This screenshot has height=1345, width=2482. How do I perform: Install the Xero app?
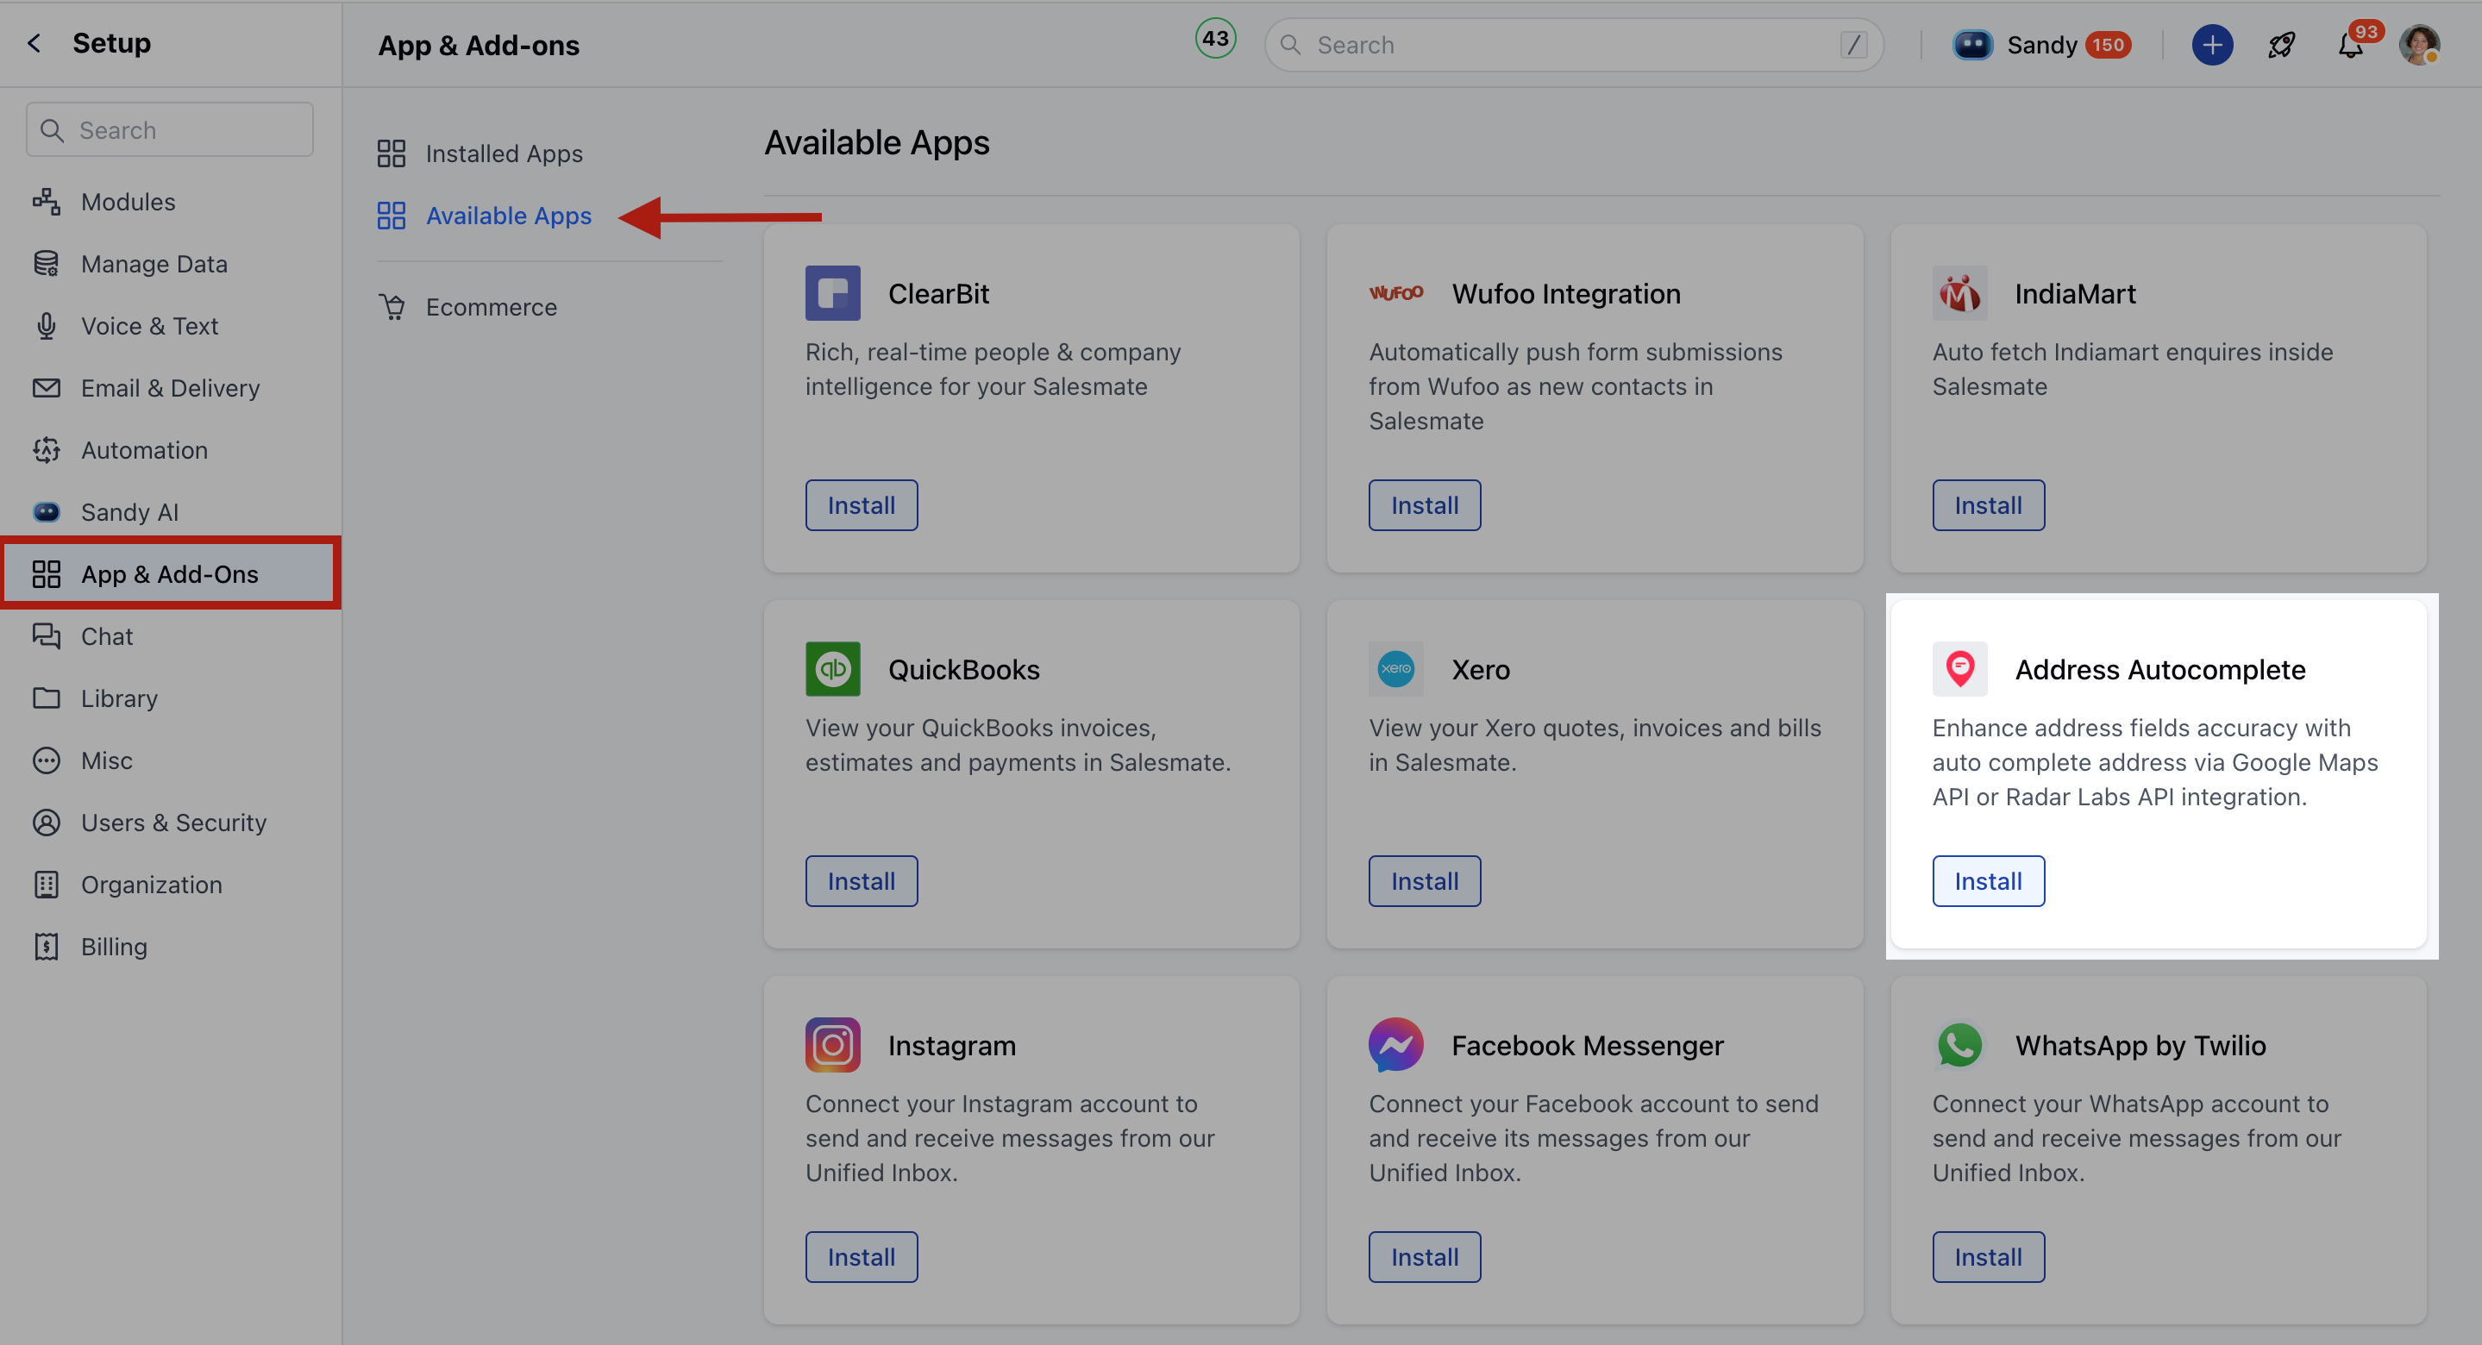point(1425,880)
